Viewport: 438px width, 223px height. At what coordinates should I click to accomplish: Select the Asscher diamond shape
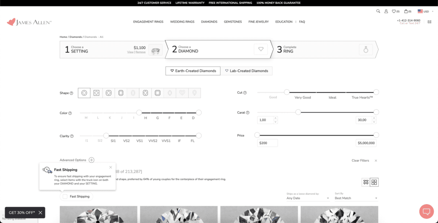click(x=157, y=93)
